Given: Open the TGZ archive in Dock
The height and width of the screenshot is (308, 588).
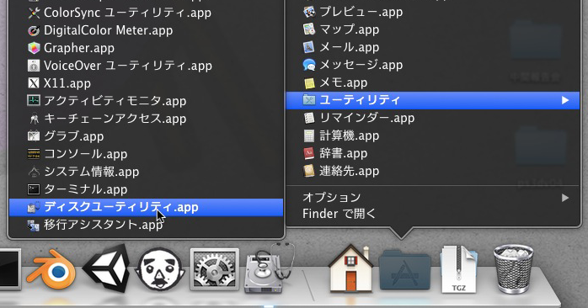Looking at the screenshot, I should point(458,269).
